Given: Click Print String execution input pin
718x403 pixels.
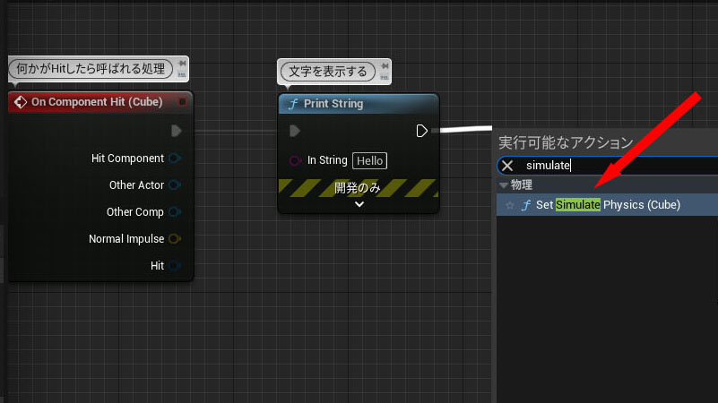Looking at the screenshot, I should click(295, 132).
